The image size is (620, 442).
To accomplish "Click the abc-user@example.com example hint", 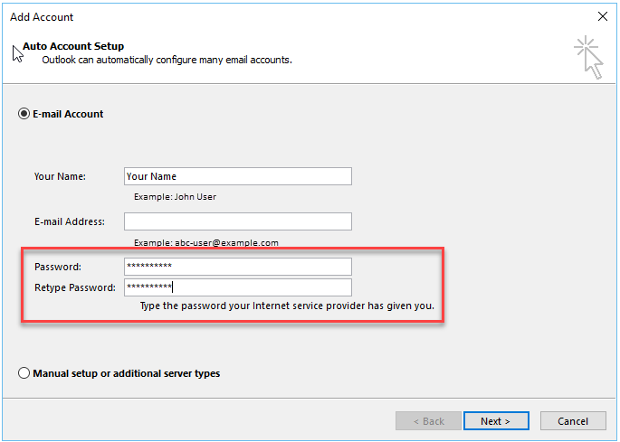I will point(206,242).
